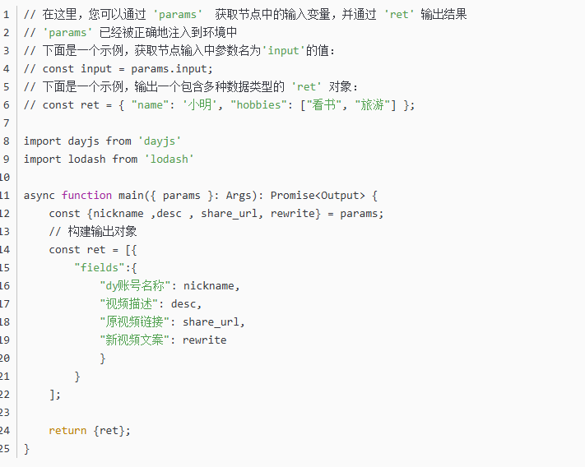Image resolution: width=585 pixels, height=467 pixels.
Task: Click the '// 构建输出对象' comment
Action: click(92, 231)
